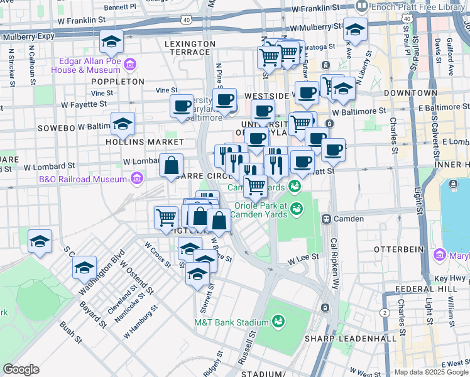Open the shopping cart marker above Camden Yards
Screen dimensions: 470x377
pos(255,188)
